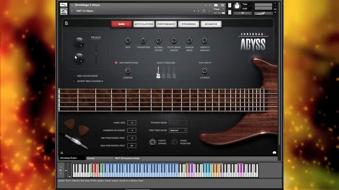Expand the Shreddage 3 Abyss instrument dropdown arrow
Image resolution: width=339 pixels, height=190 pixels.
(x=72, y=5)
